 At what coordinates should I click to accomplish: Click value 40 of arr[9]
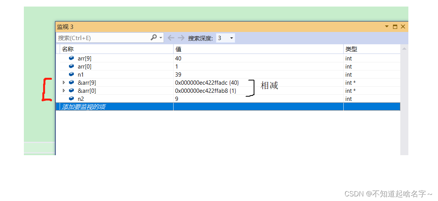(x=178, y=59)
